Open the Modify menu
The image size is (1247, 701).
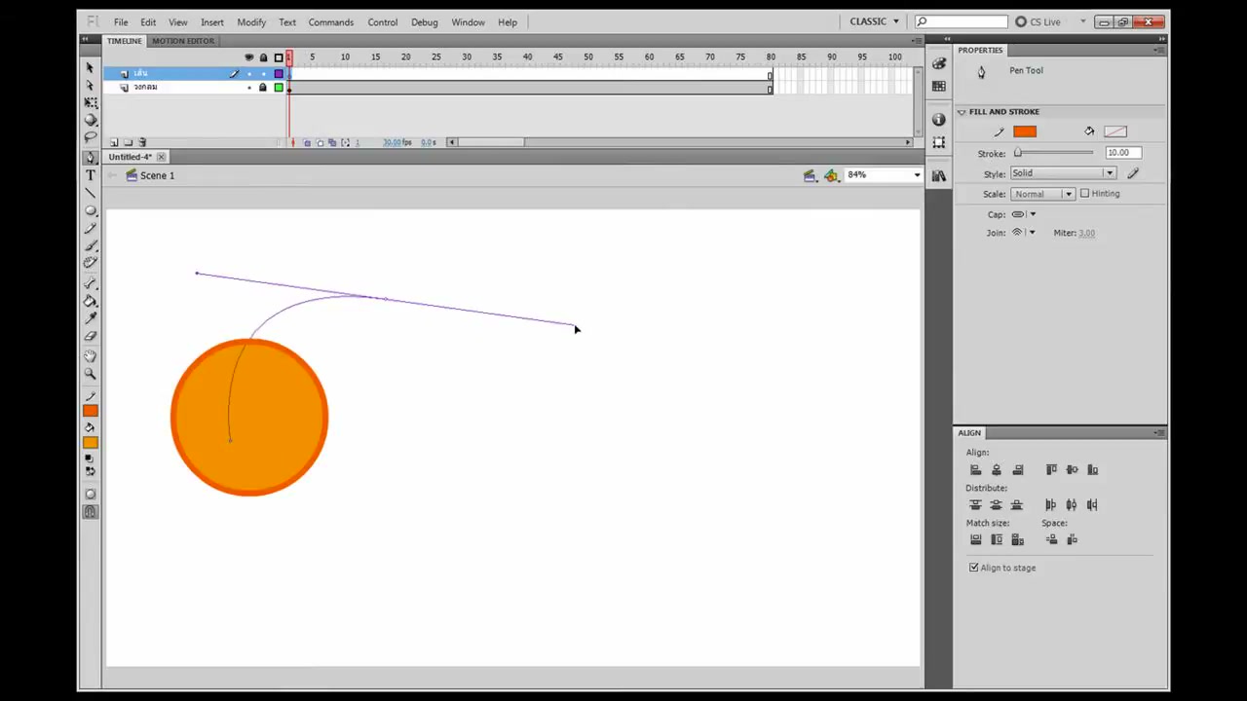(x=251, y=22)
